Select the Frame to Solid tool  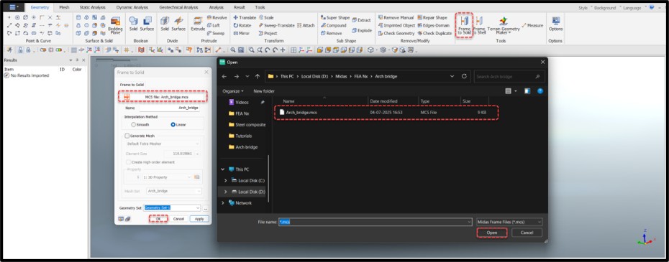464,25
